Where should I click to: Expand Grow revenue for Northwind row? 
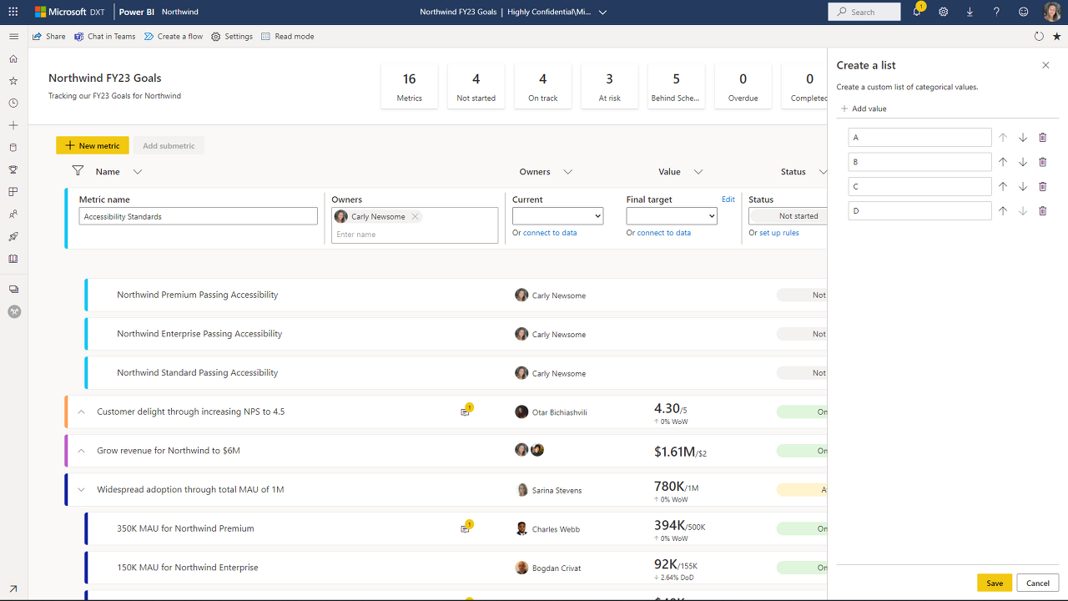81,451
